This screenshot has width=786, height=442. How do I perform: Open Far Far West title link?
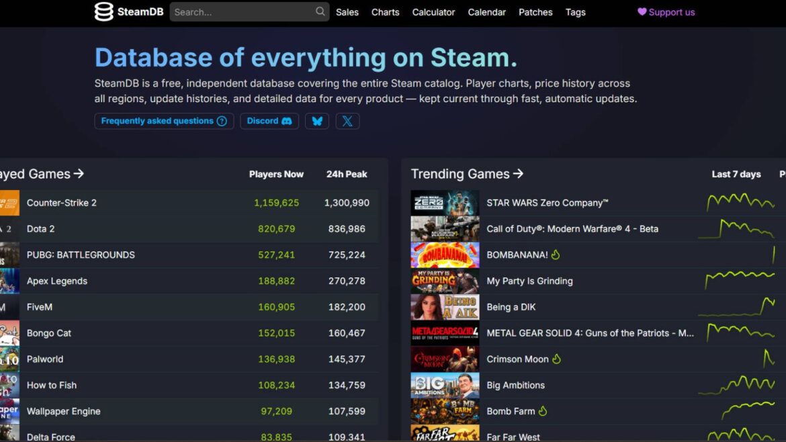click(513, 437)
